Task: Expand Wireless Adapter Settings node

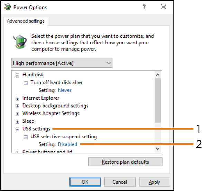Action: [17, 114]
